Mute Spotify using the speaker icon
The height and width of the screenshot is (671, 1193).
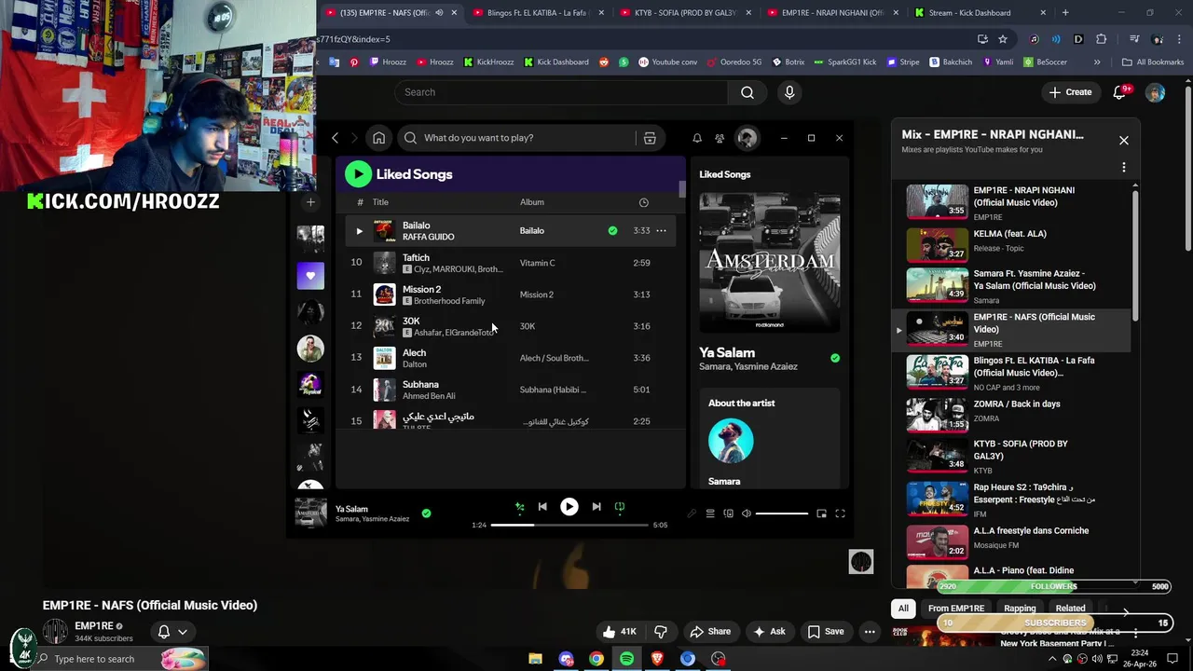point(746,514)
